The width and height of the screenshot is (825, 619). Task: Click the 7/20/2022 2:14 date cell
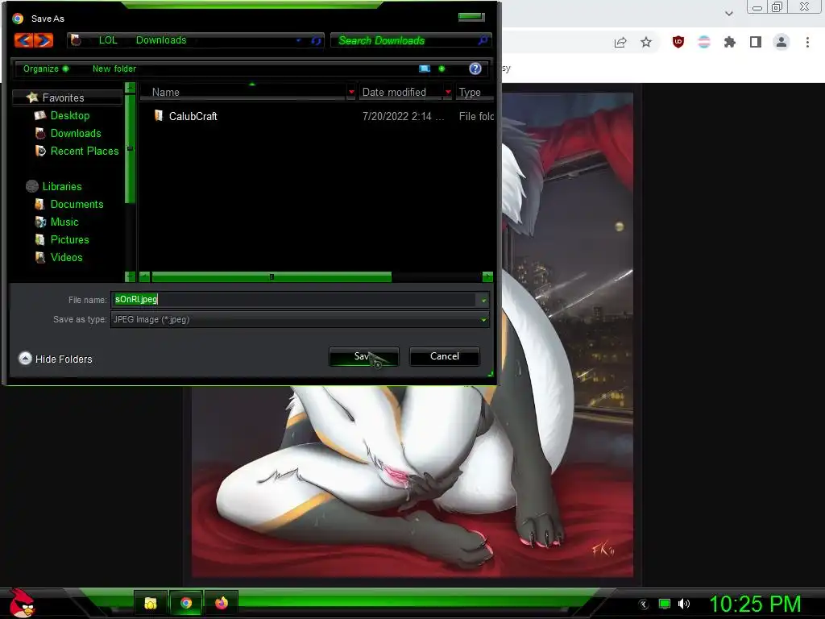[x=403, y=116]
